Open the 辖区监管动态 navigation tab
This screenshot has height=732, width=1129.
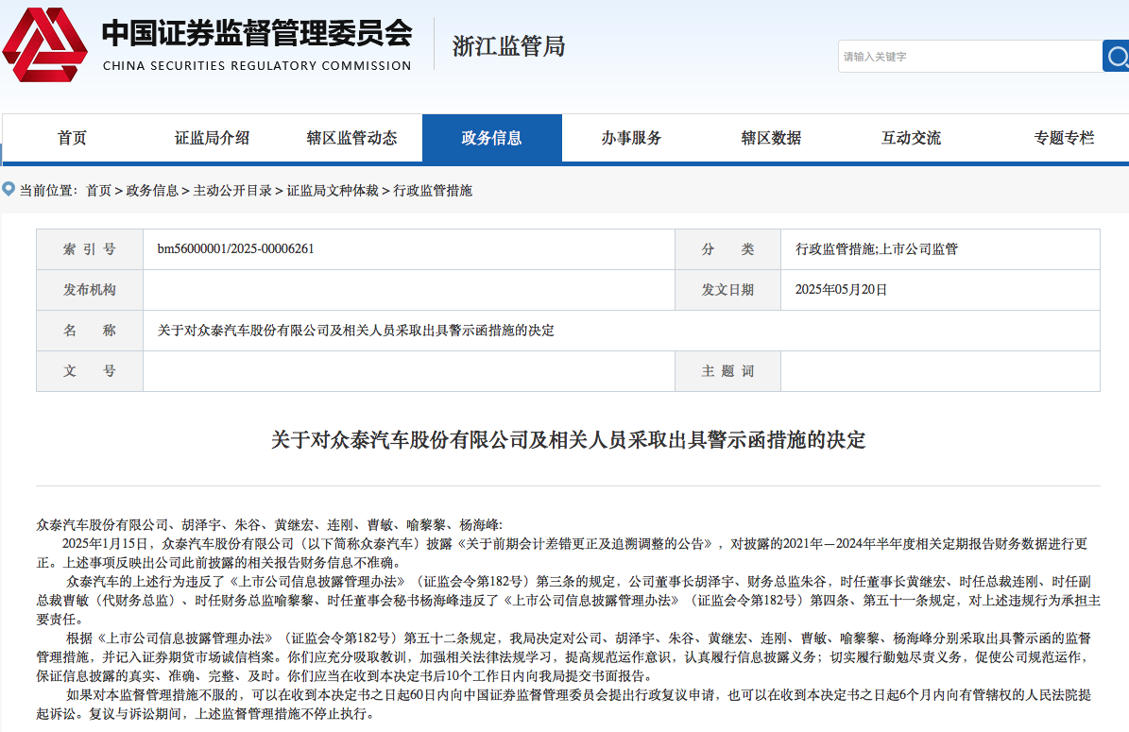(352, 138)
